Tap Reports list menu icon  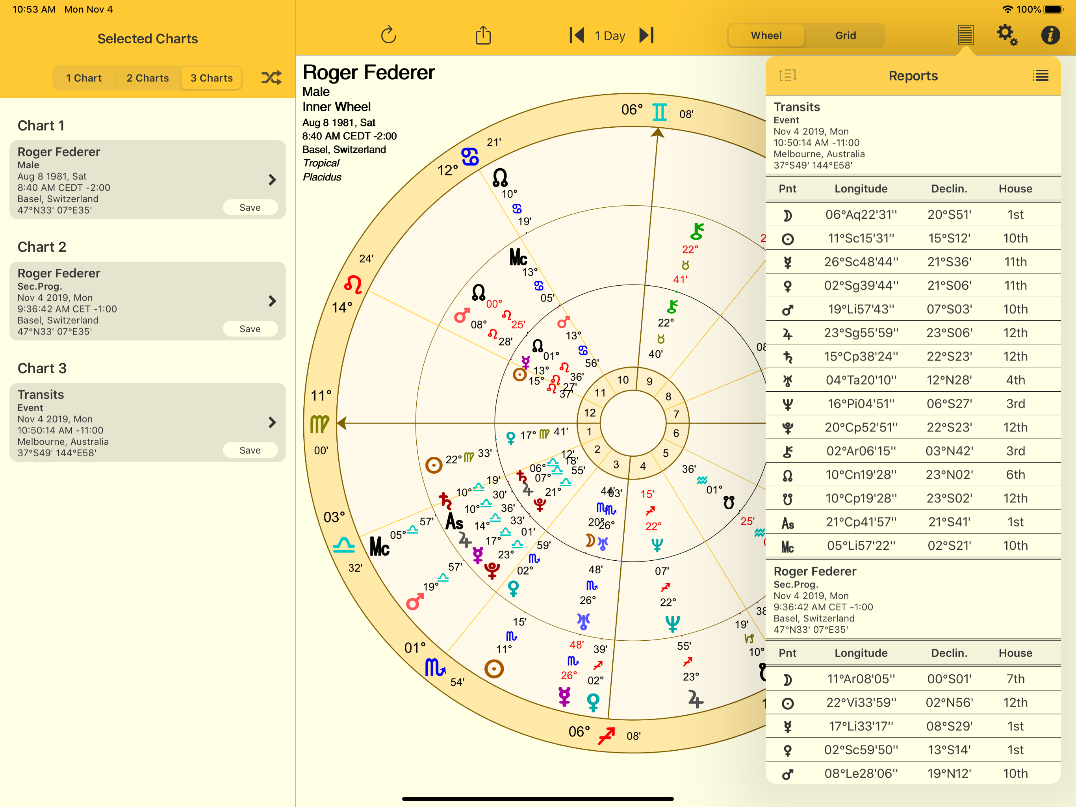coord(1040,75)
